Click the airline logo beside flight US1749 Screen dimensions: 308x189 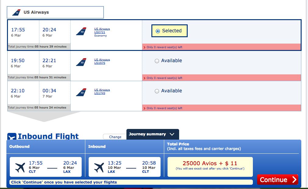tap(81, 92)
